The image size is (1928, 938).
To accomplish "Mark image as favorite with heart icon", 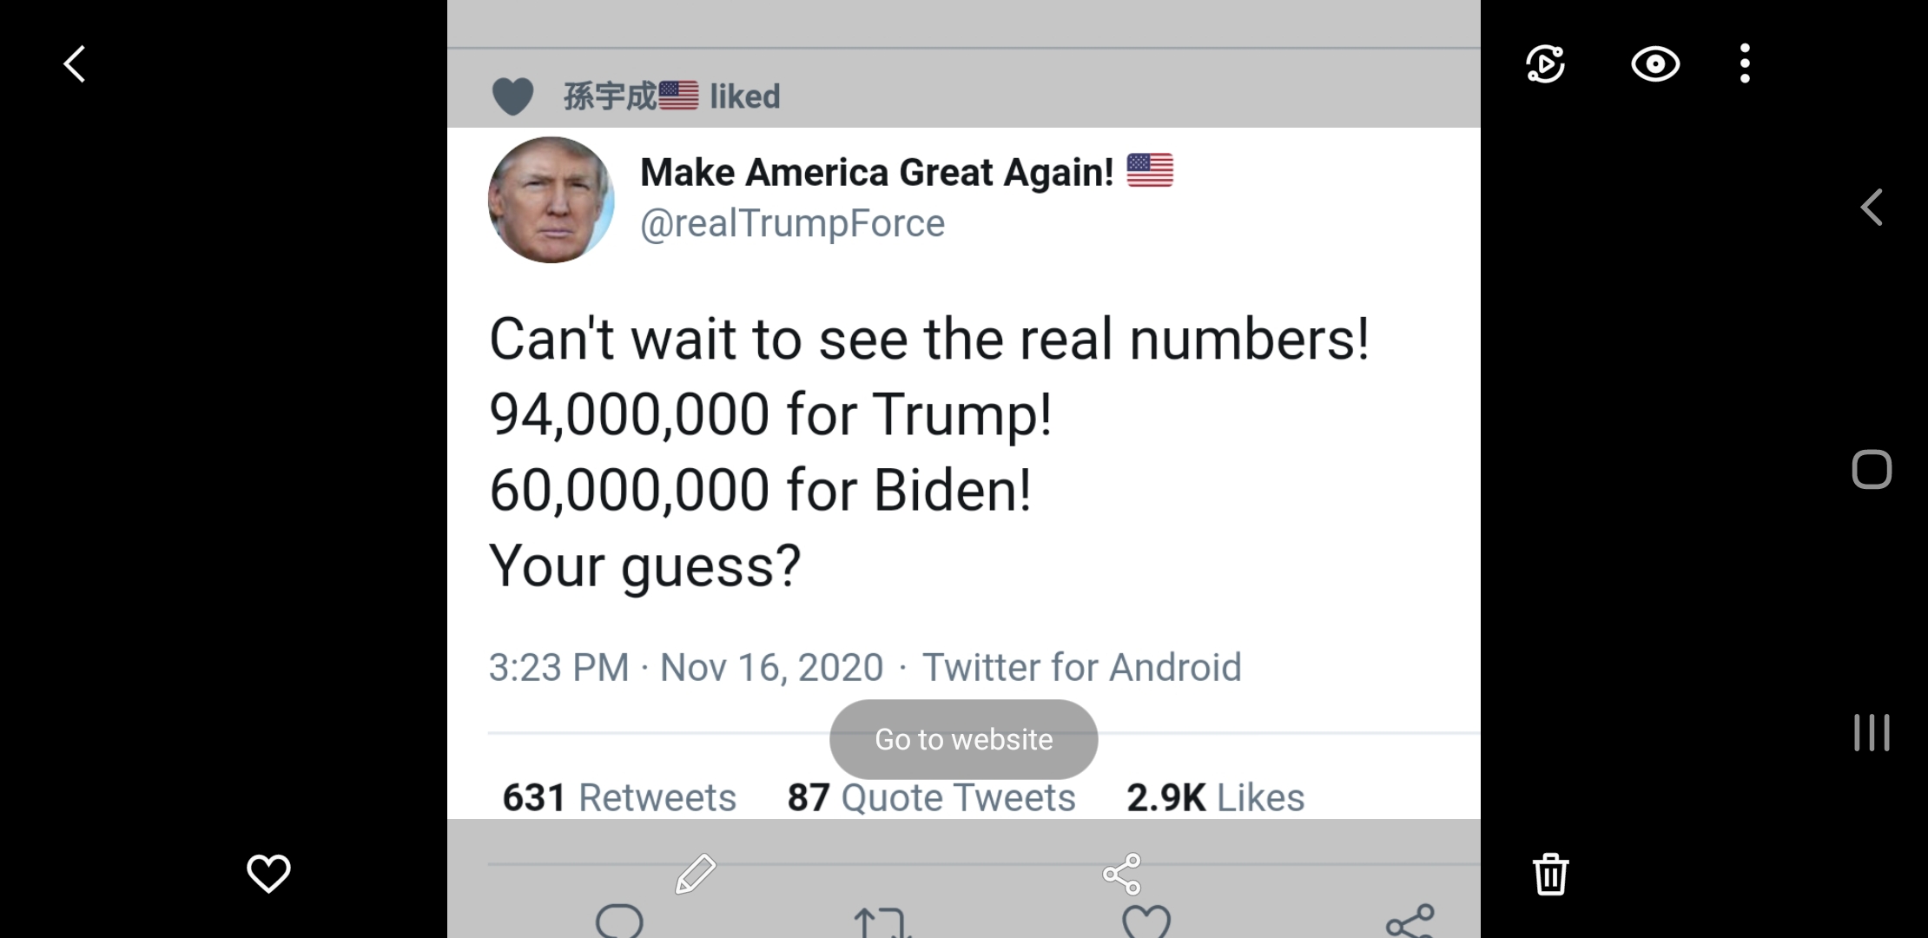I will coord(268,873).
